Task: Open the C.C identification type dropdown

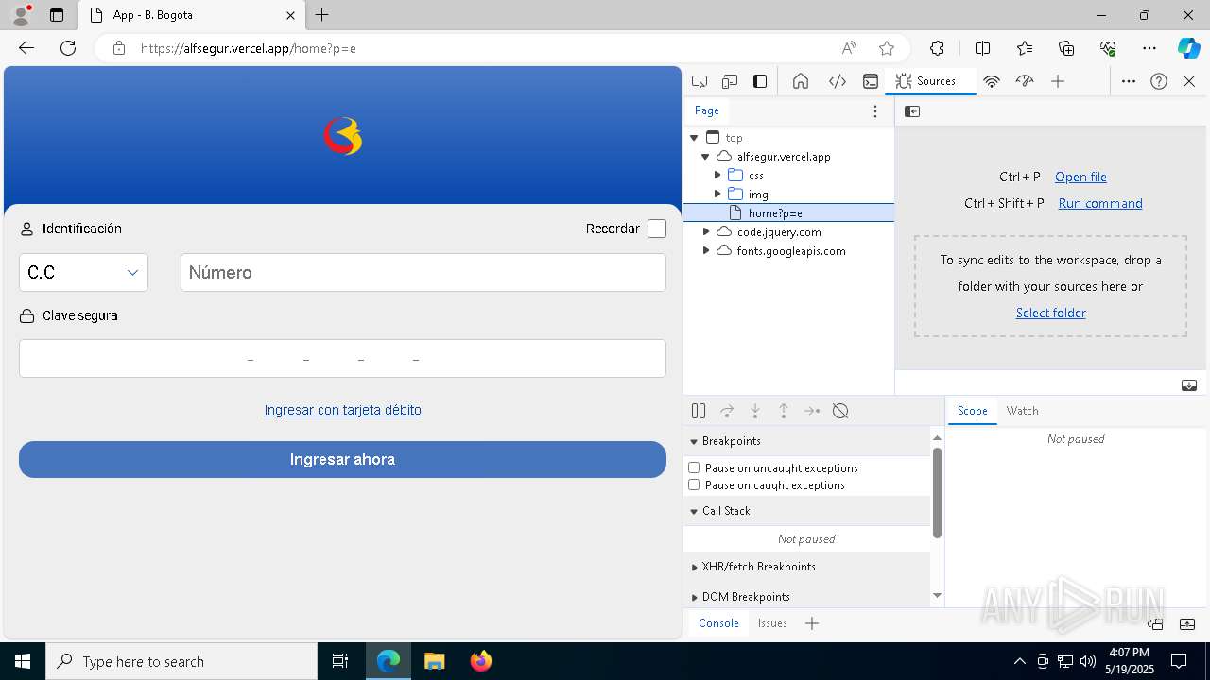Action: (x=83, y=272)
